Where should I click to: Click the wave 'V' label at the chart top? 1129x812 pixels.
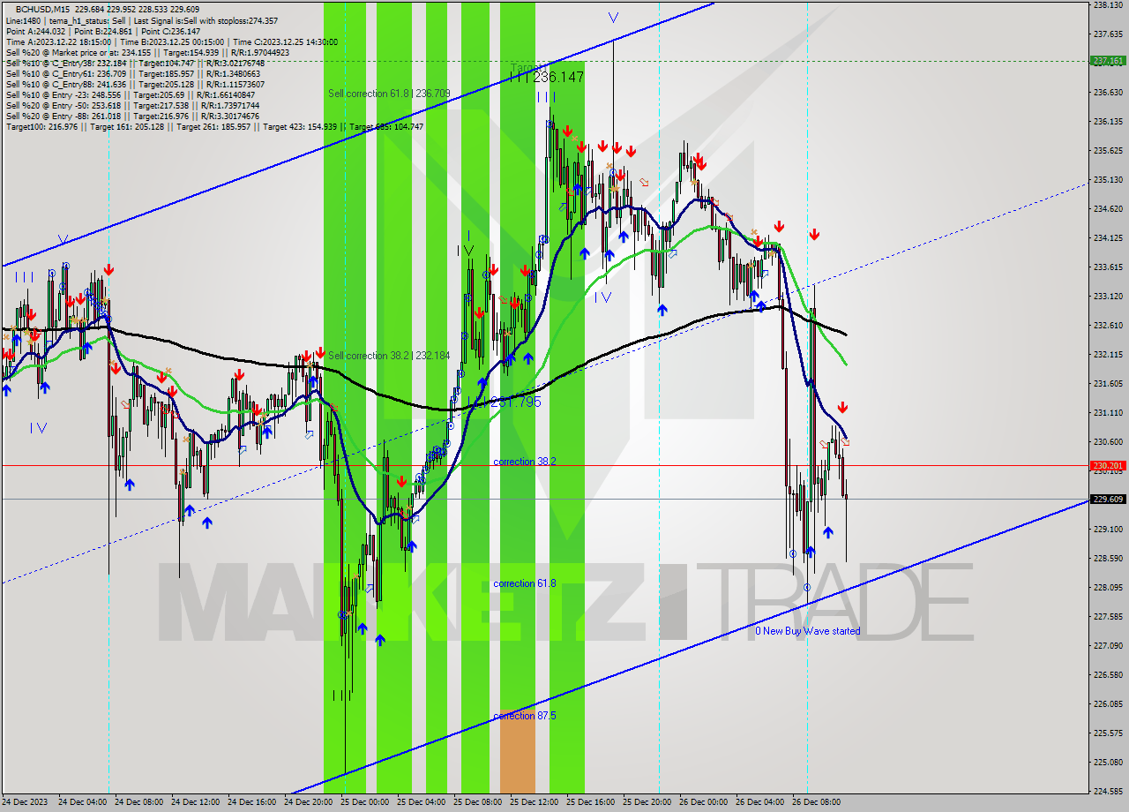[613, 18]
